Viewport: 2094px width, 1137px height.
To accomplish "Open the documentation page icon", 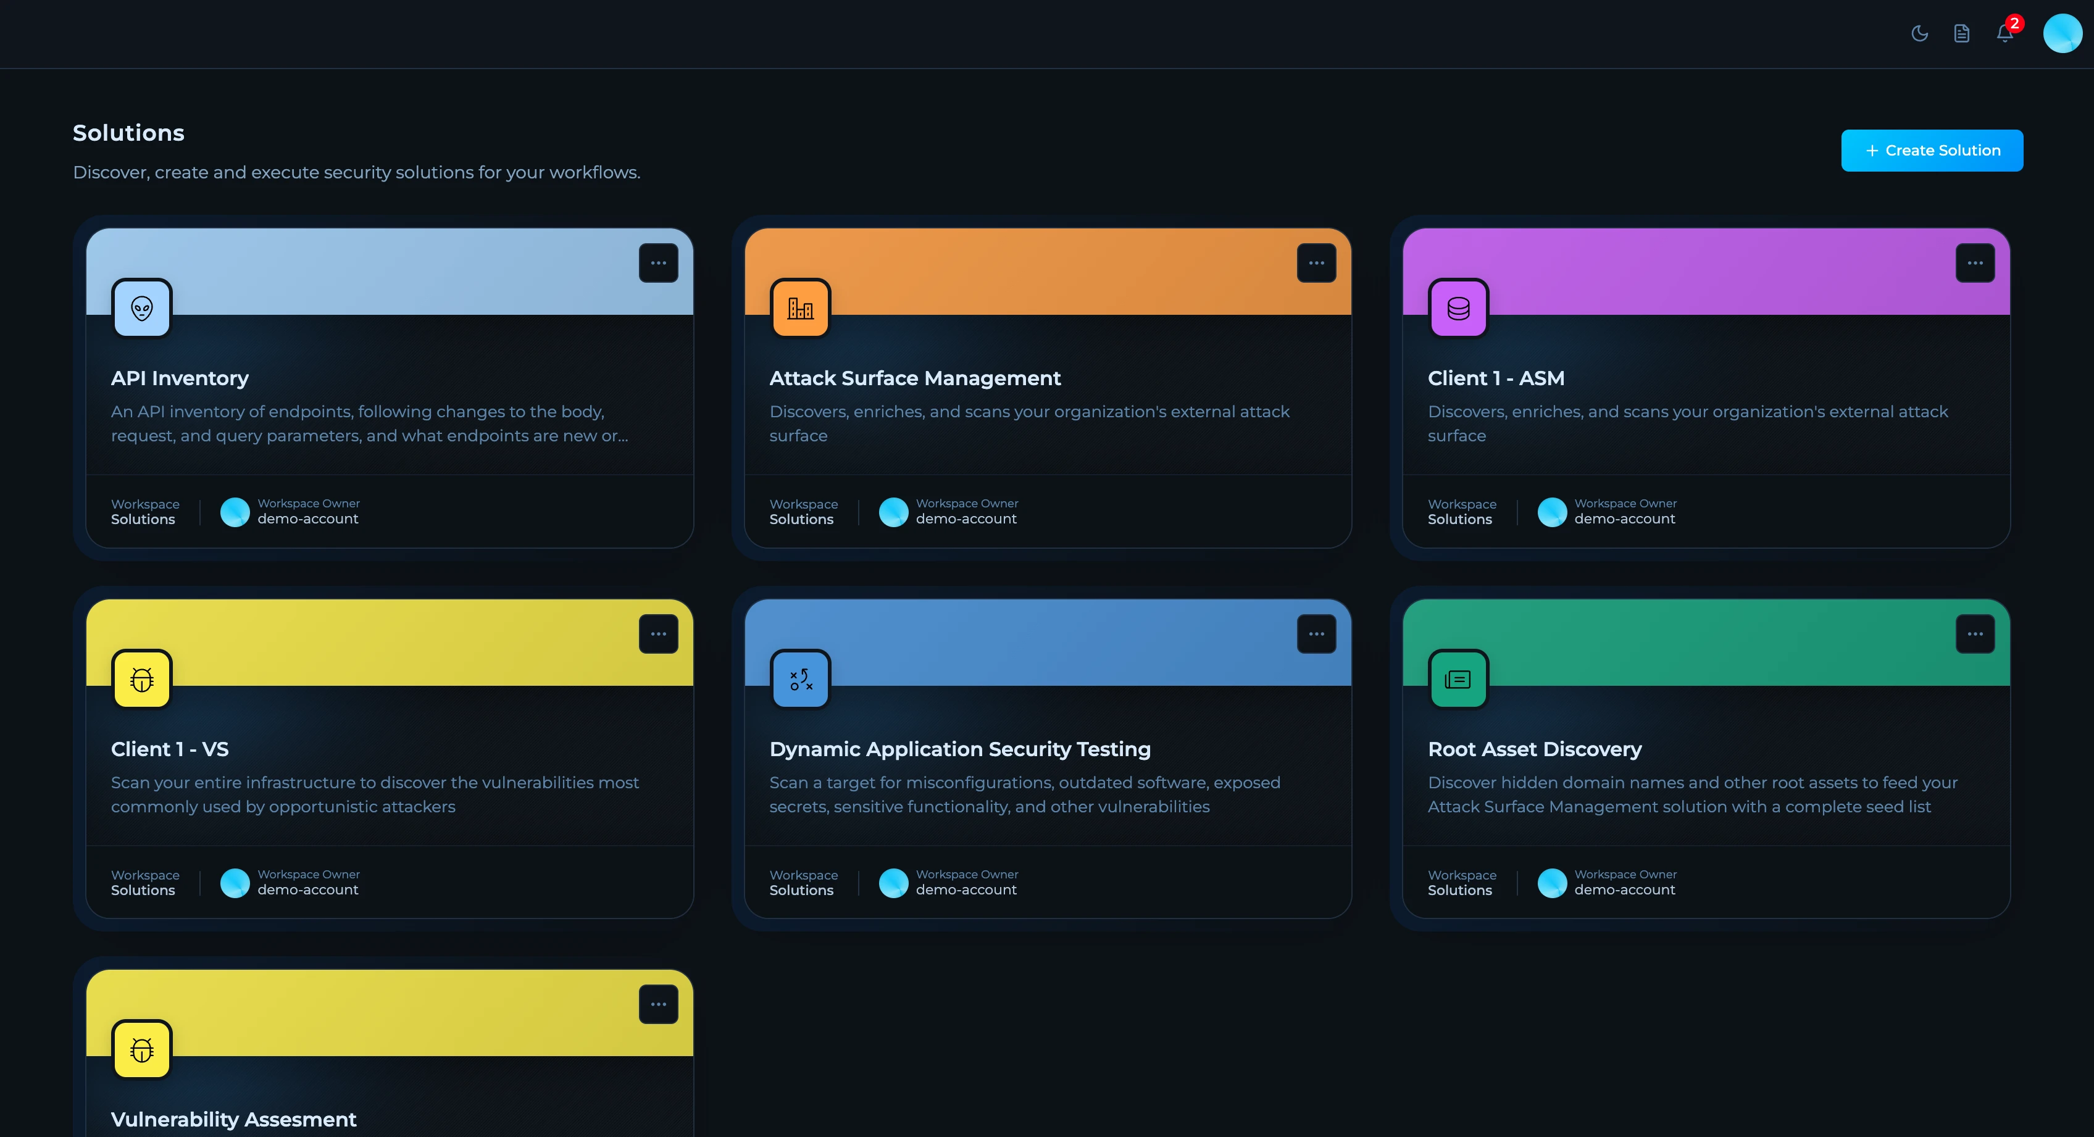I will point(1961,33).
